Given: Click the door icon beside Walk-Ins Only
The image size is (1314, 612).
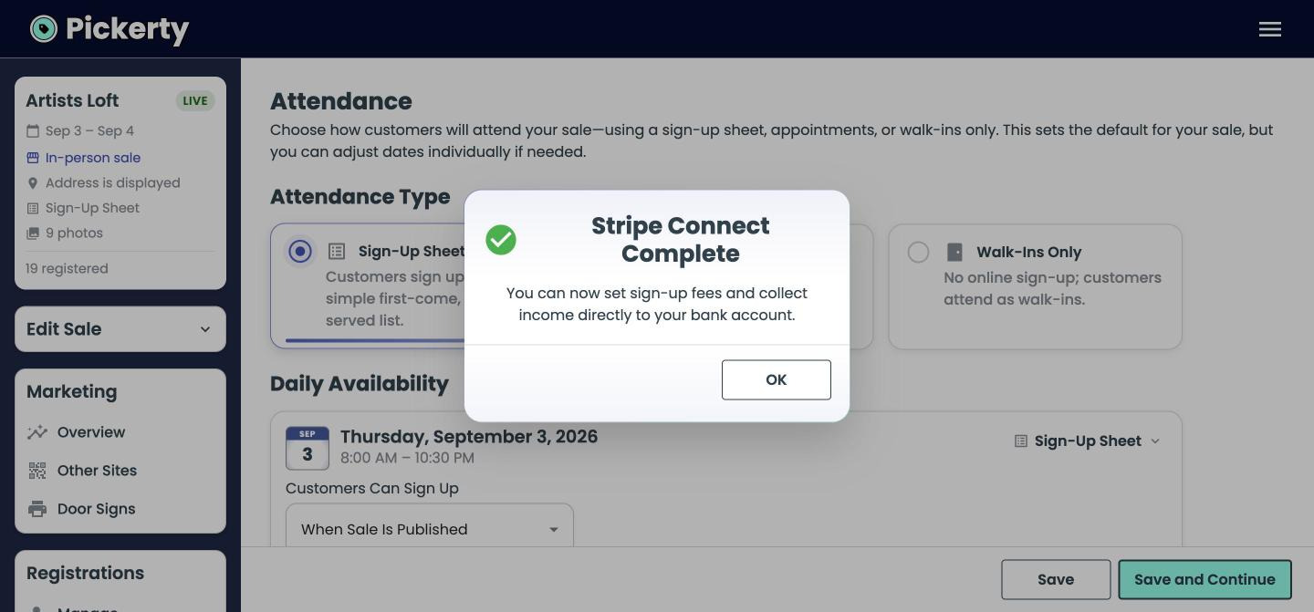Looking at the screenshot, I should tap(954, 252).
